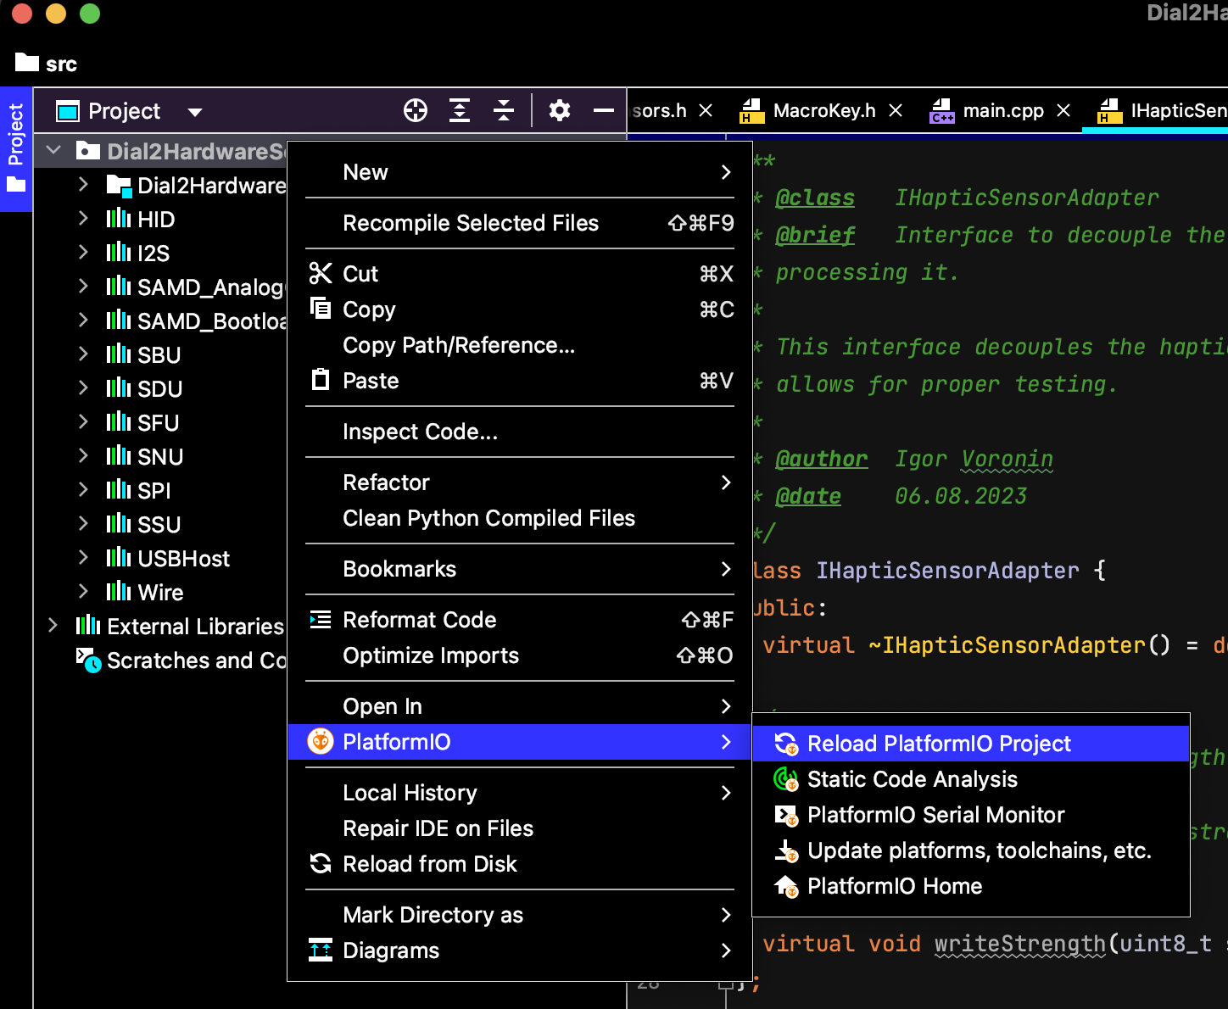Open the Bookmarks submenu

[520, 569]
